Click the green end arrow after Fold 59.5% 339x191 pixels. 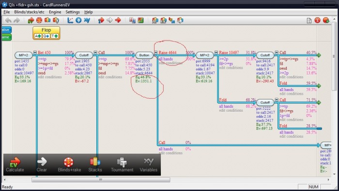(x=319, y=86)
